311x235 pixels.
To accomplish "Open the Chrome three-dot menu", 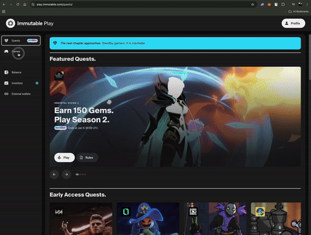I will (x=307, y=5).
